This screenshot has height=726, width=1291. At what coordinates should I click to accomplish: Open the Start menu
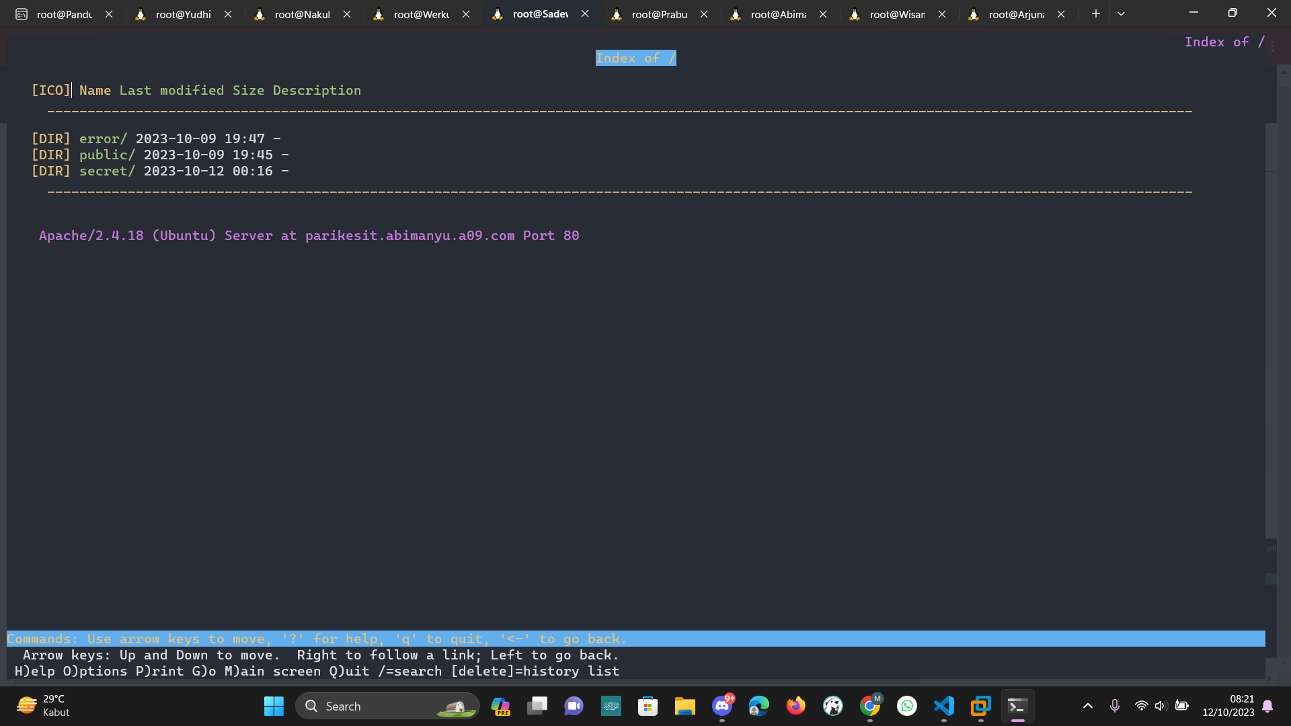[273, 706]
